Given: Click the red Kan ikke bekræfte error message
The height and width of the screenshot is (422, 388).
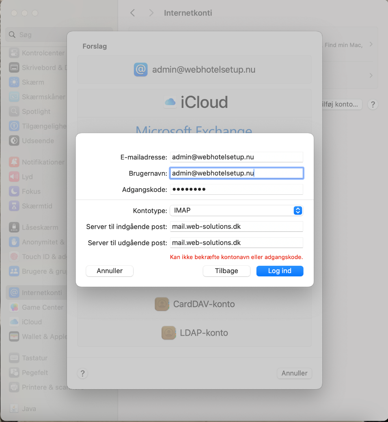Looking at the screenshot, I should point(236,257).
